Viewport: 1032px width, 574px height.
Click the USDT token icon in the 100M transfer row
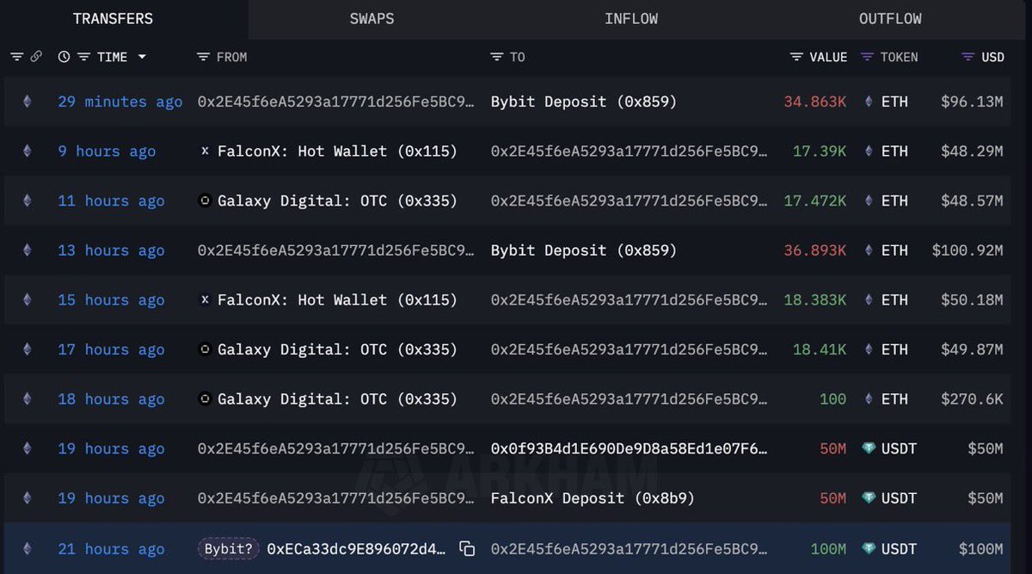click(869, 548)
